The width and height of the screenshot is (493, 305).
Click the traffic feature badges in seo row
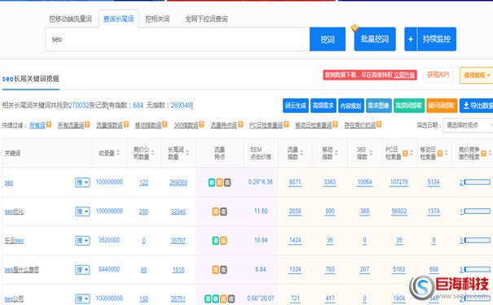click(219, 182)
